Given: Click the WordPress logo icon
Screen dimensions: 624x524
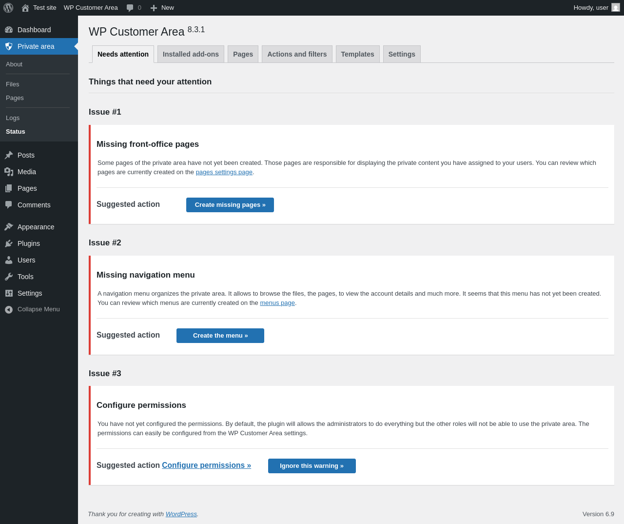Looking at the screenshot, I should [x=8, y=8].
